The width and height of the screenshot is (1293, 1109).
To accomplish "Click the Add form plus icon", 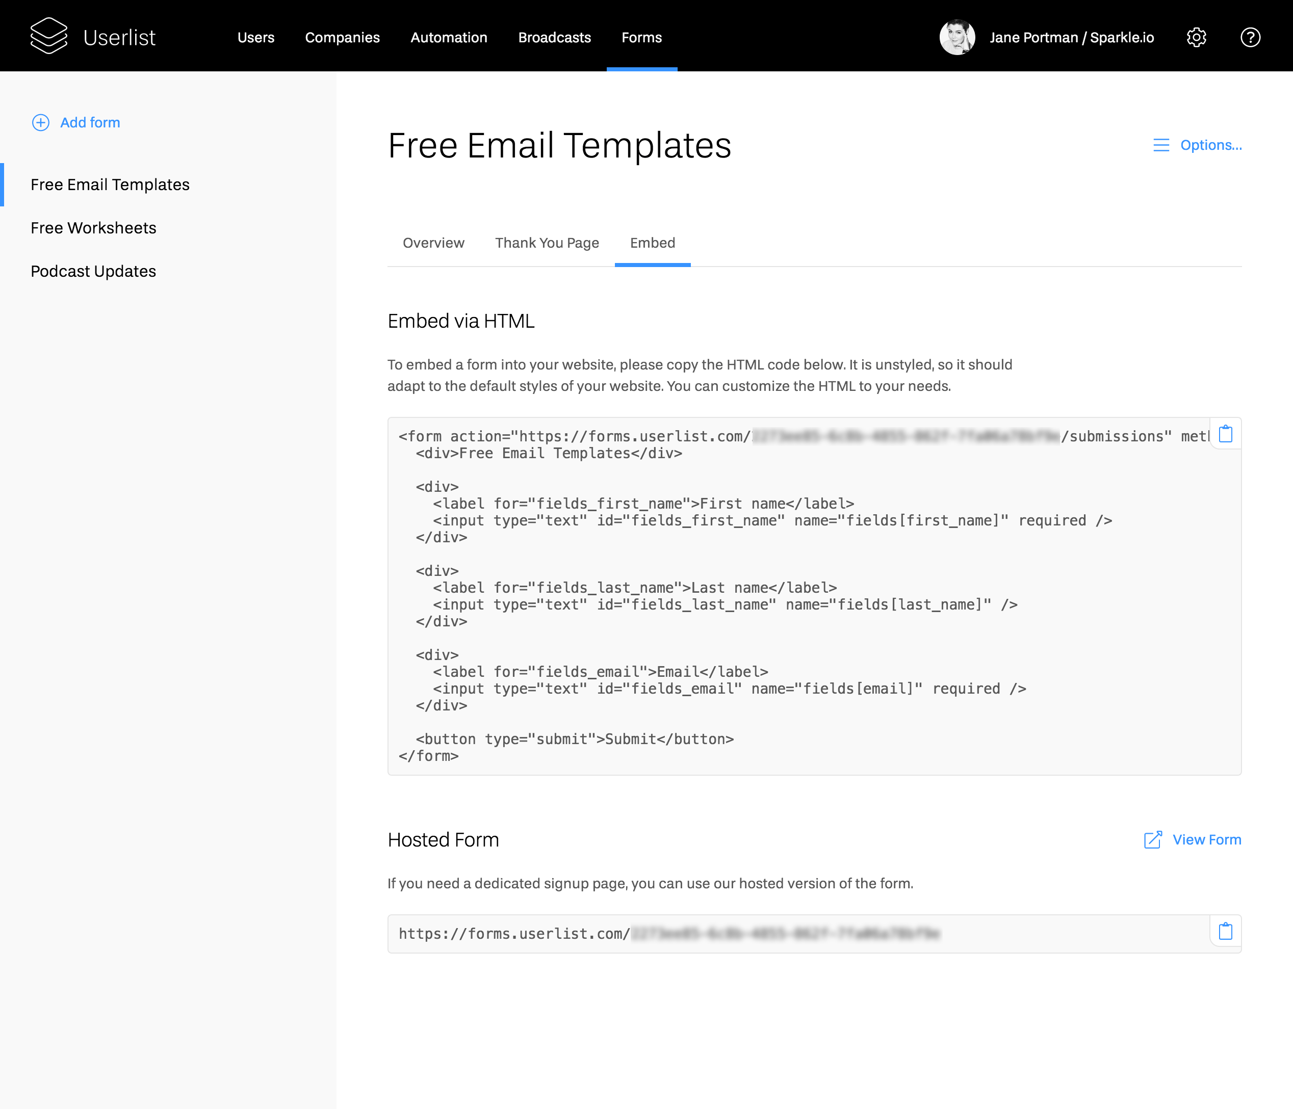I will coord(41,122).
